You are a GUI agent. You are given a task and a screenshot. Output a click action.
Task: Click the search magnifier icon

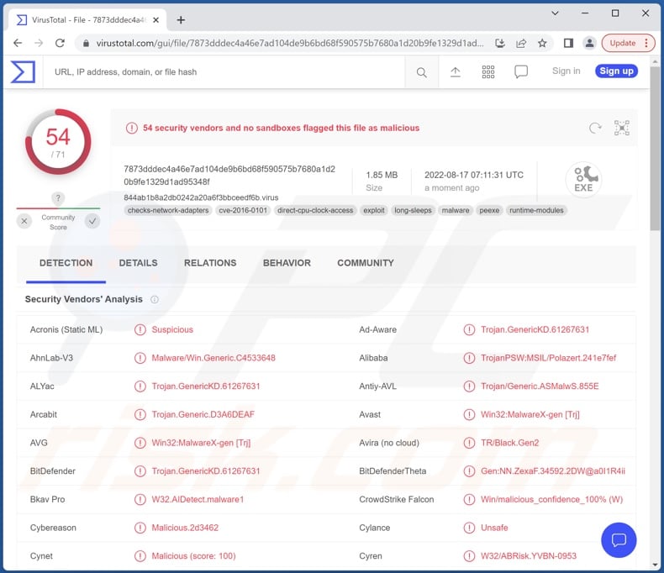421,72
